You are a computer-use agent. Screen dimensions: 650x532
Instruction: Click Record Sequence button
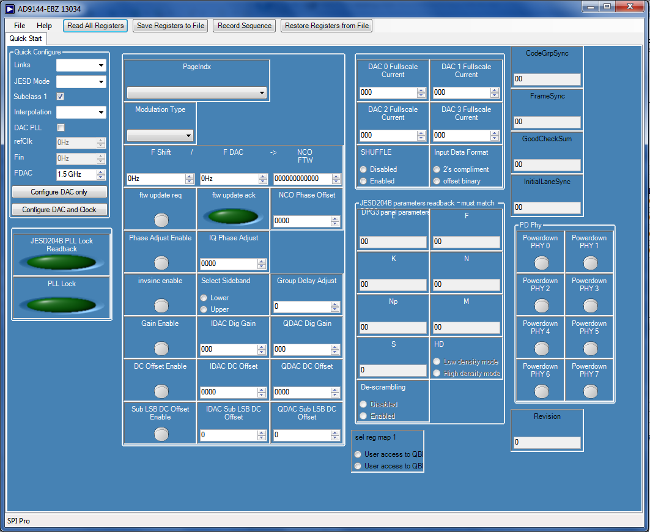(244, 25)
